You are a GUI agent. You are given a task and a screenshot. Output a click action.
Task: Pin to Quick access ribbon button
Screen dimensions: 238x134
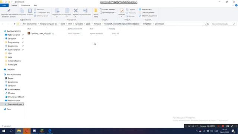click(9, 13)
